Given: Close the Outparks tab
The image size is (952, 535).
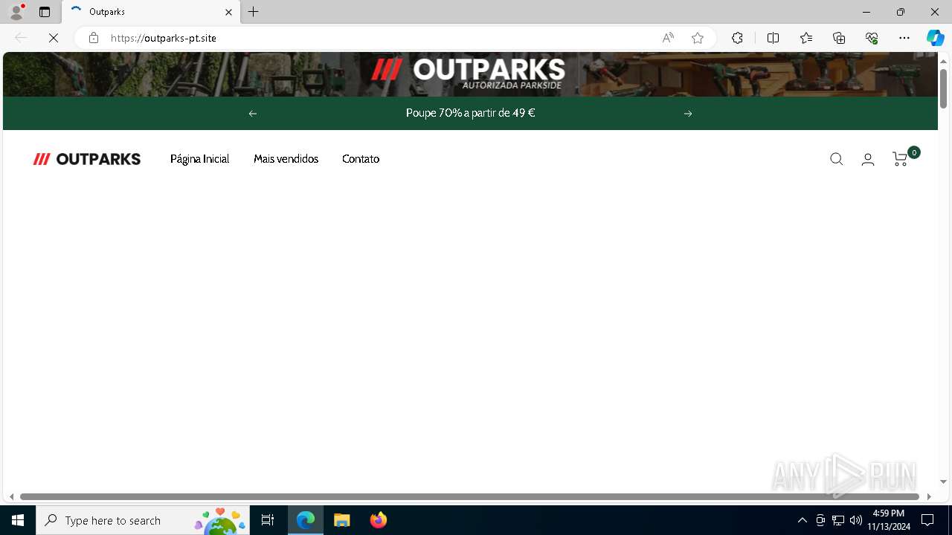Looking at the screenshot, I should point(228,12).
